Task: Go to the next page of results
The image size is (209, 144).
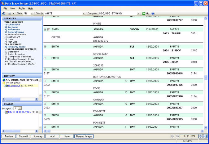Action: (x=200, y=136)
